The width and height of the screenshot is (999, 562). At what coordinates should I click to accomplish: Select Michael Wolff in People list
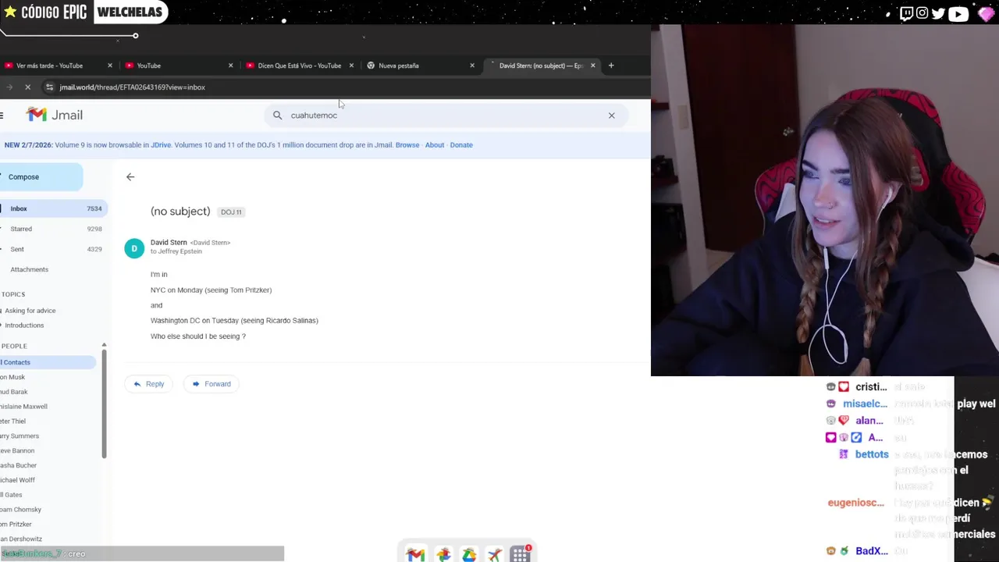pos(17,480)
